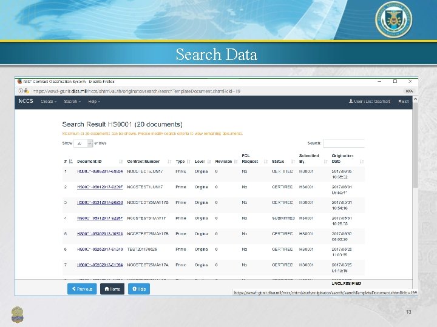Open the Create menu in NCCS navbar
437x327 pixels.
click(x=49, y=102)
